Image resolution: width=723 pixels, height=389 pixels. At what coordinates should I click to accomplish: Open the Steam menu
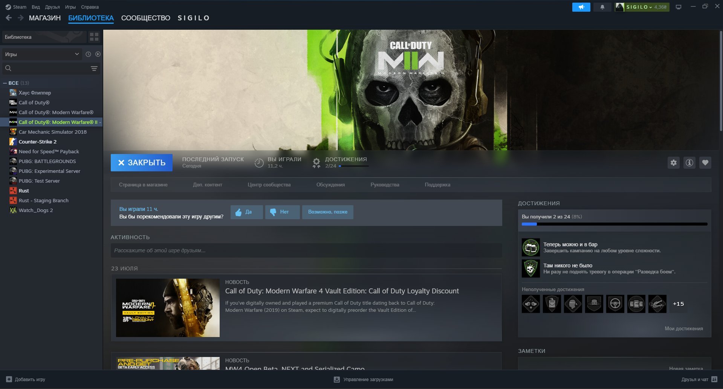(16, 7)
